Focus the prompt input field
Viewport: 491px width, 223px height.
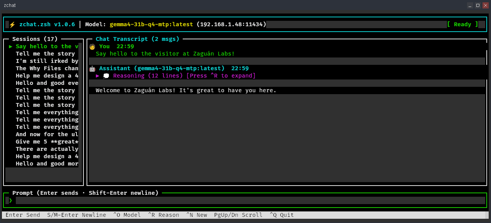(250, 200)
